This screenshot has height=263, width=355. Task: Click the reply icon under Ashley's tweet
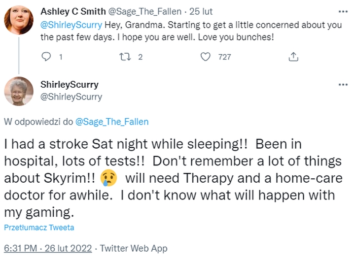[x=47, y=57]
